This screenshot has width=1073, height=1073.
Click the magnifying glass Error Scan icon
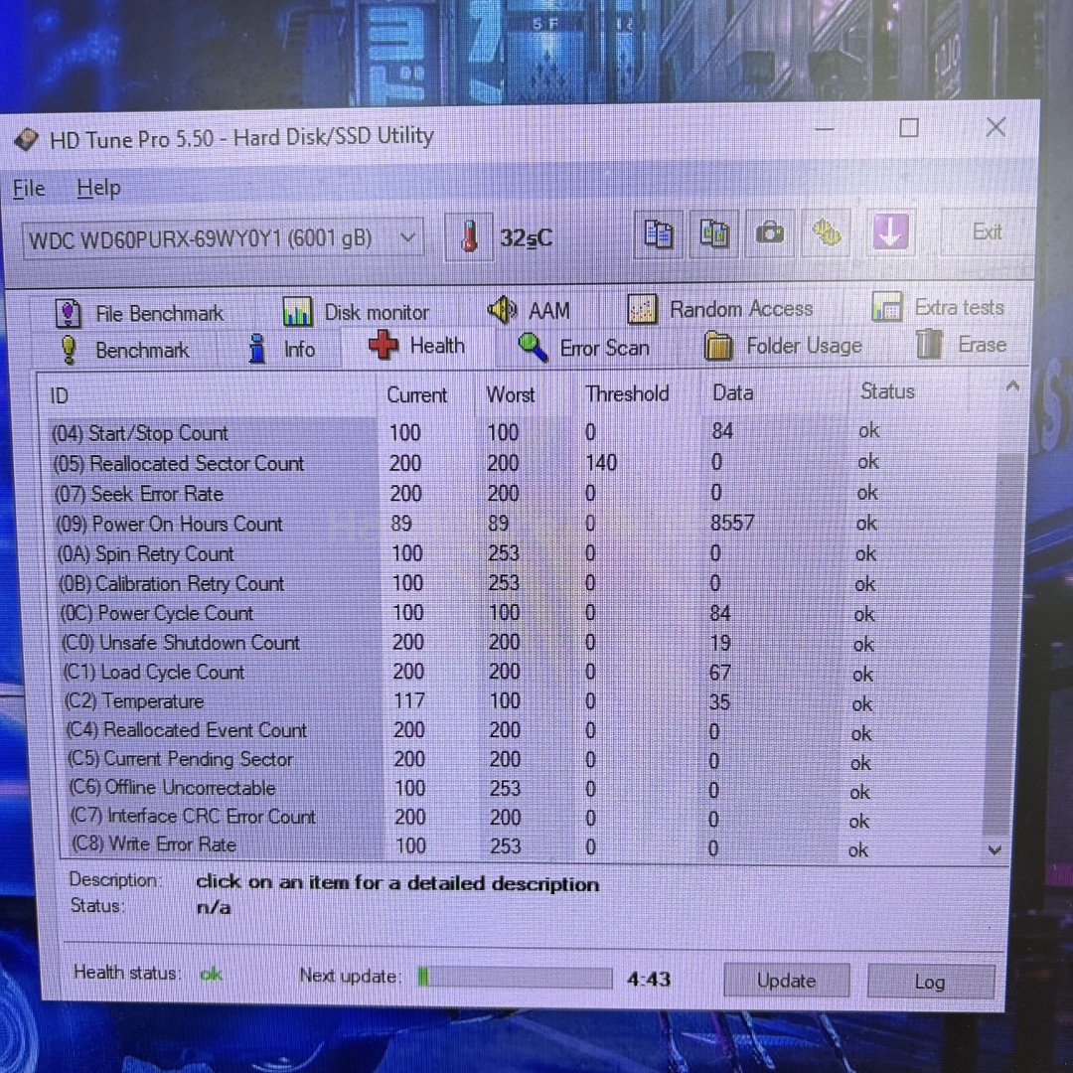534,347
